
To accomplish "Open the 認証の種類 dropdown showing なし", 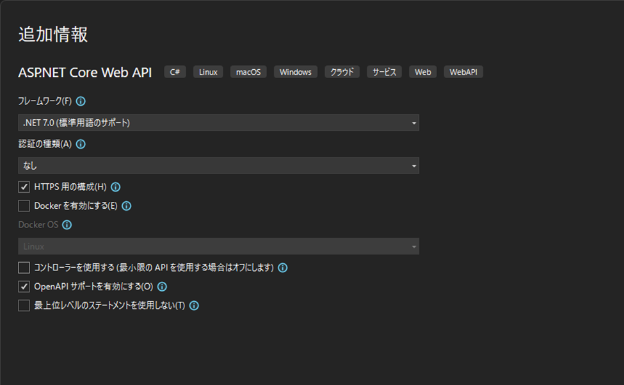I will (x=218, y=166).
